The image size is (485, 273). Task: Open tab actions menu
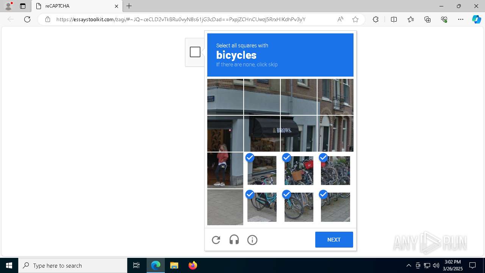click(x=23, y=6)
